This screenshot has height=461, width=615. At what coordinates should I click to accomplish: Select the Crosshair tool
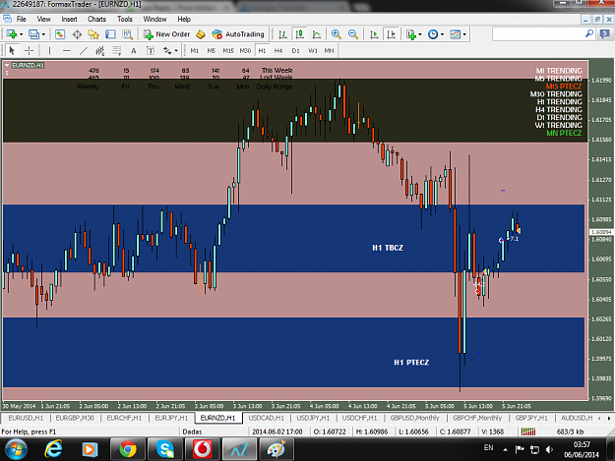[29, 50]
